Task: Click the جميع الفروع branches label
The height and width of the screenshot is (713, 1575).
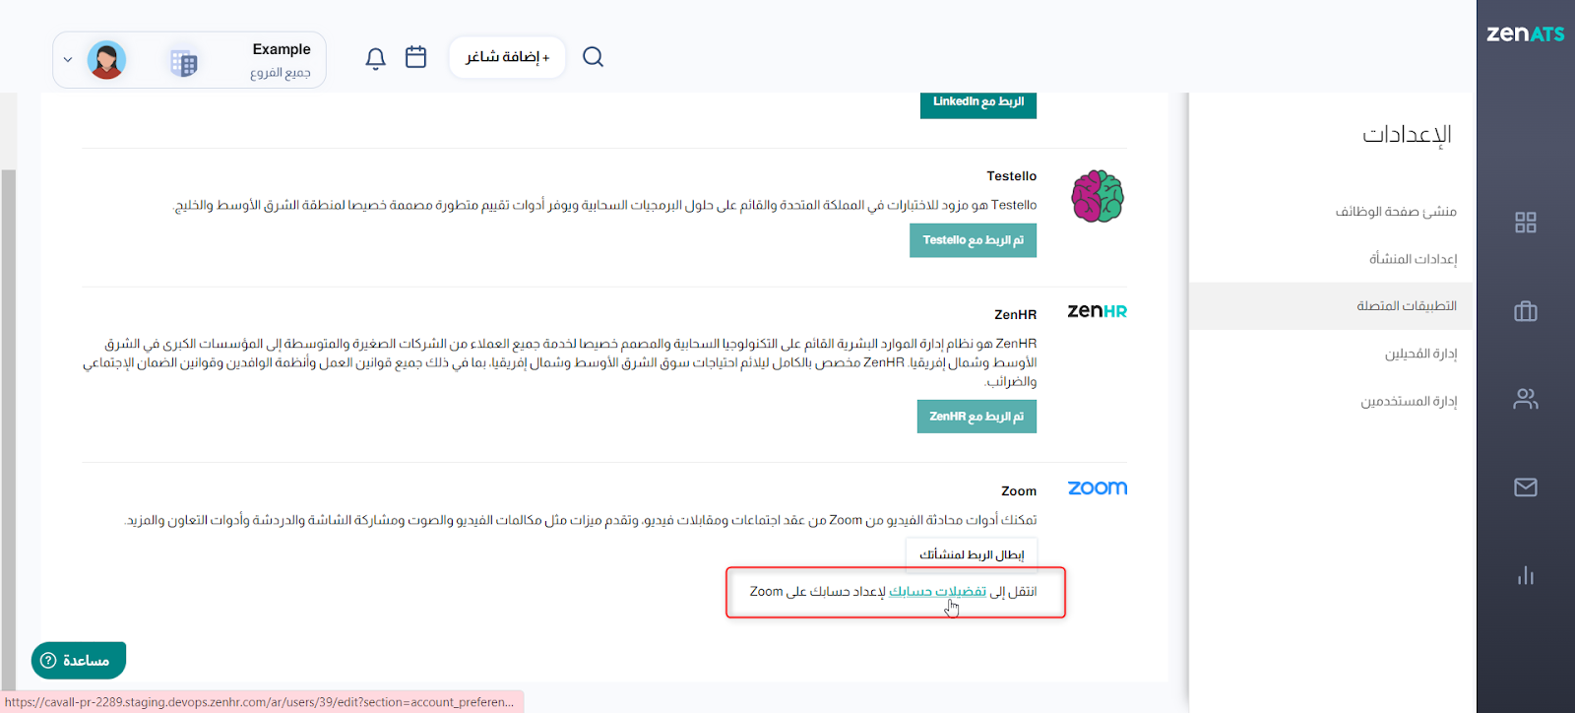Action: (x=281, y=73)
